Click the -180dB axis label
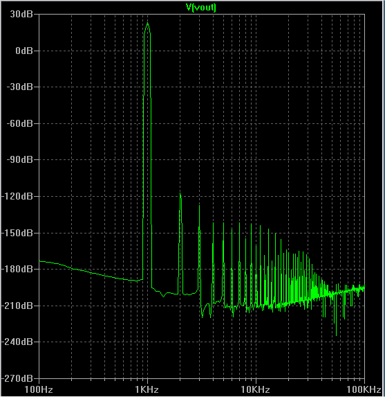The image size is (385, 397). pos(17,269)
